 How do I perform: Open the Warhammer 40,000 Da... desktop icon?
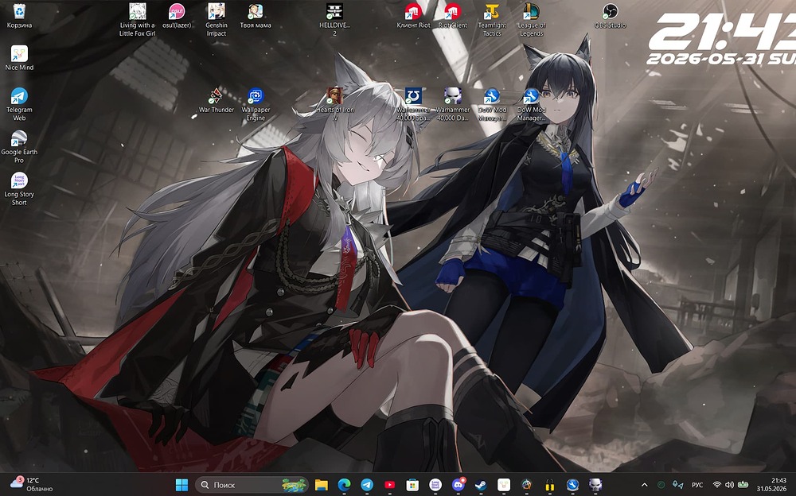[x=452, y=104]
